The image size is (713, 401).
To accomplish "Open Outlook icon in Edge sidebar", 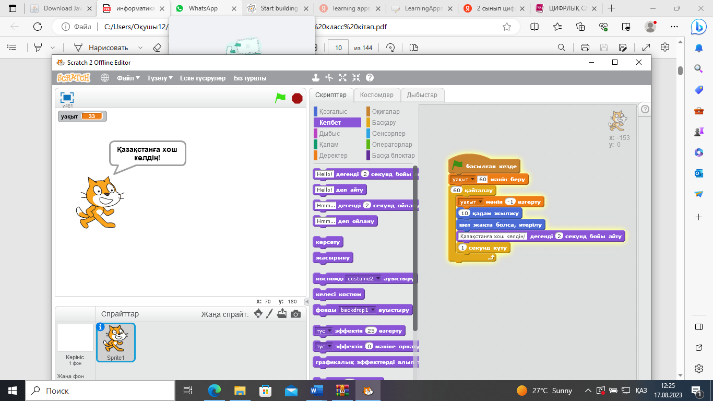I will click(699, 173).
